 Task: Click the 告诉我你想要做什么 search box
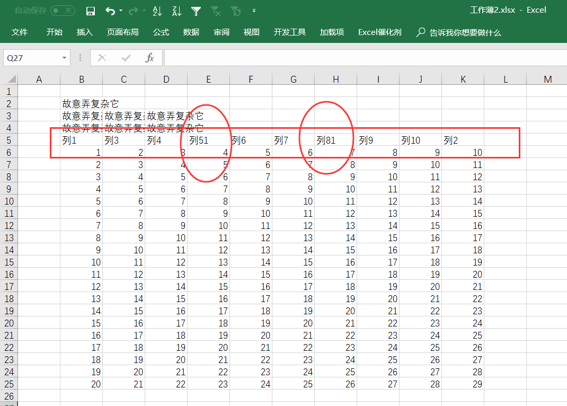pyautogui.click(x=458, y=32)
